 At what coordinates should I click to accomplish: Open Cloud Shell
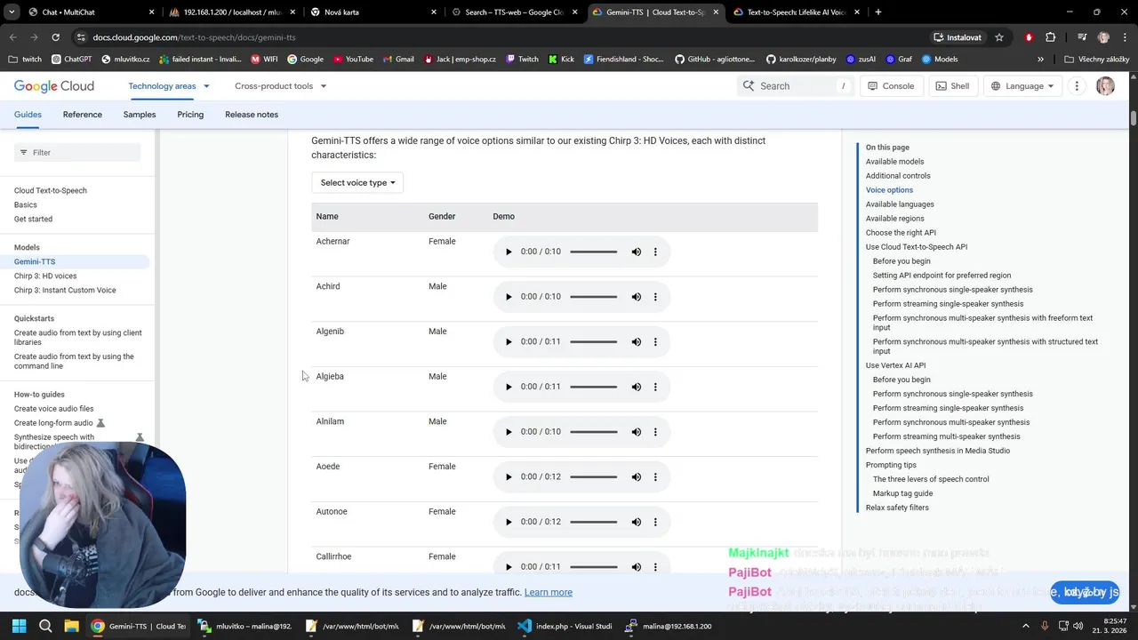coord(953,86)
